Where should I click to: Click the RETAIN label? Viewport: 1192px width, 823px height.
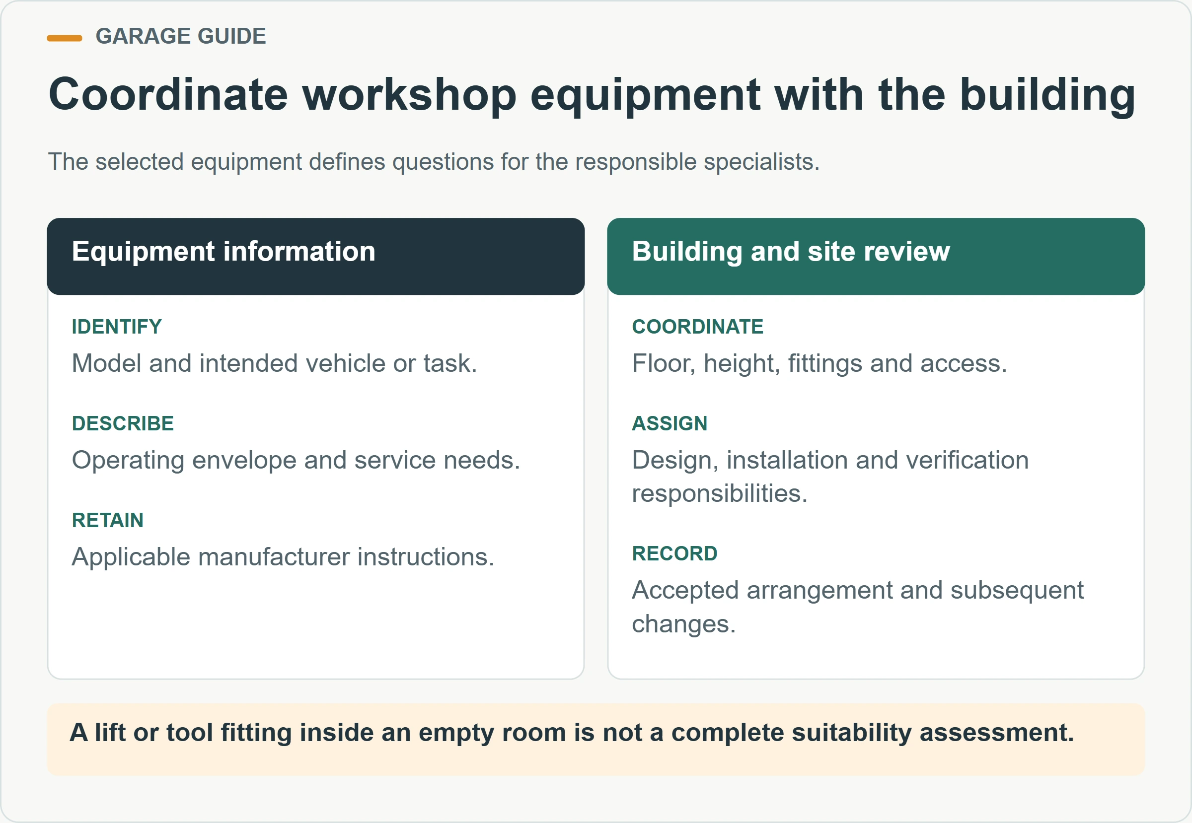coord(107,521)
